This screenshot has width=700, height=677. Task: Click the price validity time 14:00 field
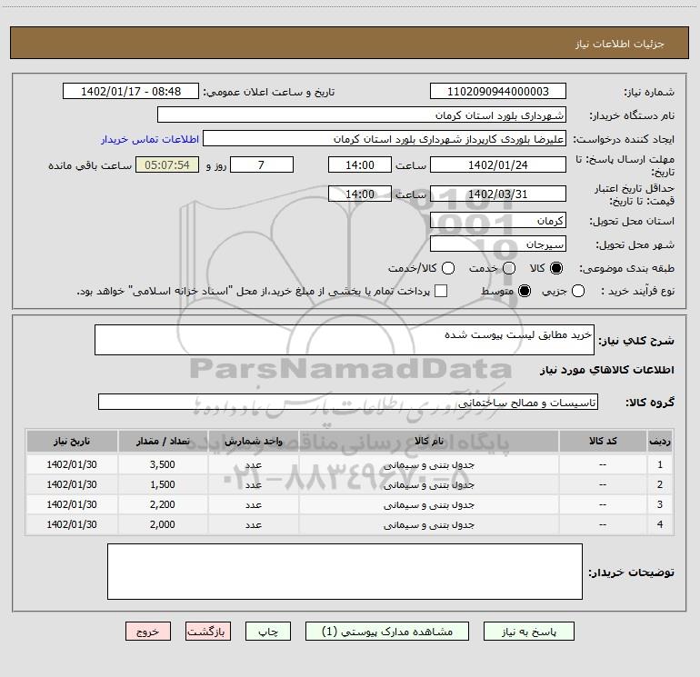point(360,194)
